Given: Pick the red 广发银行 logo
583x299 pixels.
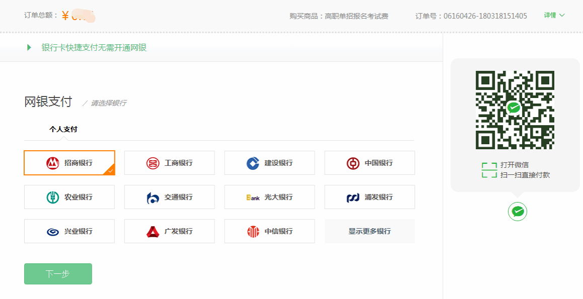Looking at the screenshot, I should (153, 232).
